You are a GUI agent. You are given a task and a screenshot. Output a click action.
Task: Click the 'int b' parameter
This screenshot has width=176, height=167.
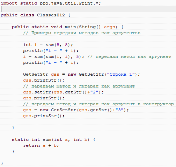pos(80,139)
